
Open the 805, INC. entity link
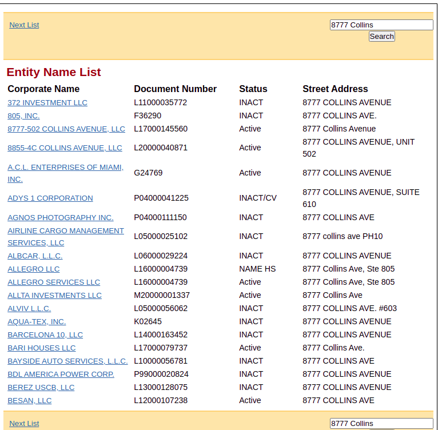pos(23,116)
